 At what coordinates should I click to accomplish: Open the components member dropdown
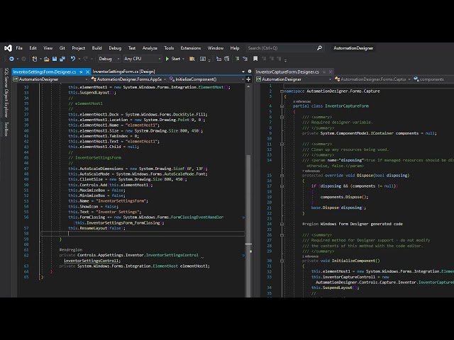tap(433, 79)
